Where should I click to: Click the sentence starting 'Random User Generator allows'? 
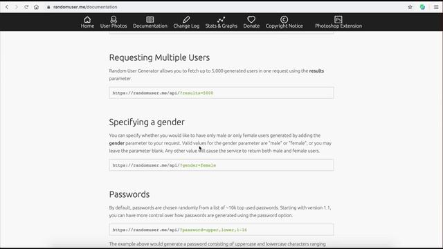point(217,75)
